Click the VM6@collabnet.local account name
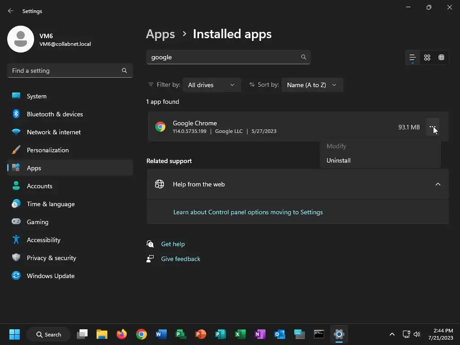The image size is (460, 345). point(65,44)
